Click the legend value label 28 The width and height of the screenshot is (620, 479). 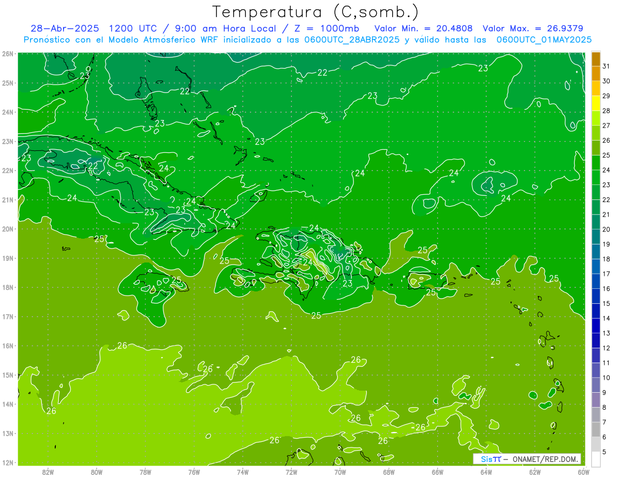606,111
